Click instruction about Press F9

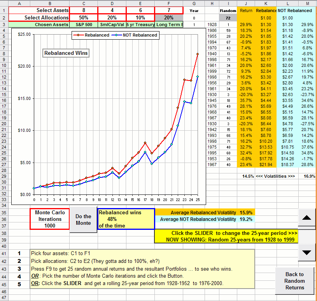point(131,269)
